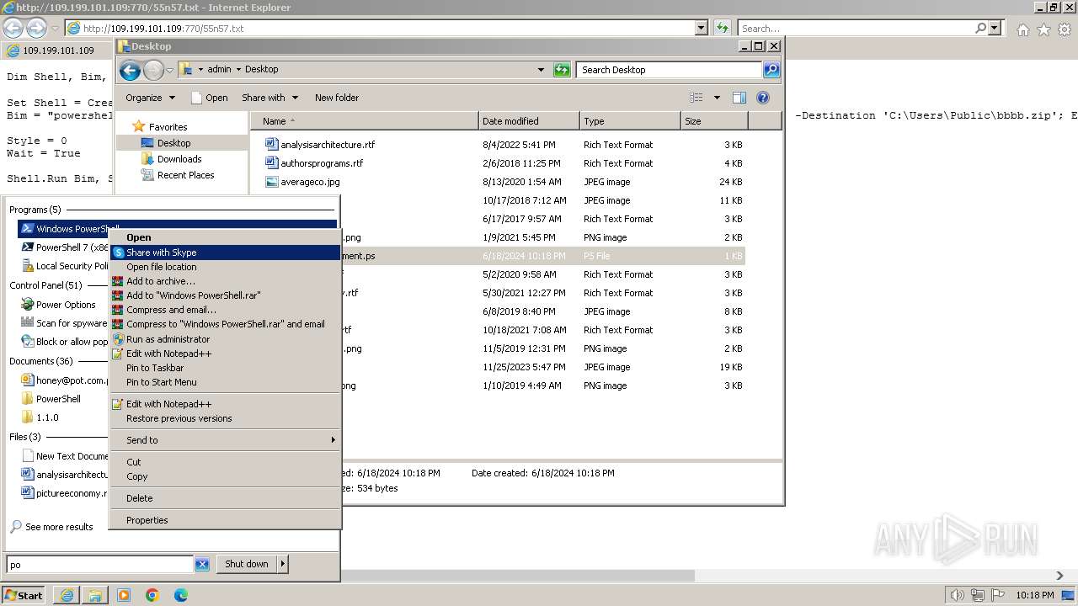Expand Shut down options arrow
Image resolution: width=1078 pixels, height=606 pixels.
(283, 564)
